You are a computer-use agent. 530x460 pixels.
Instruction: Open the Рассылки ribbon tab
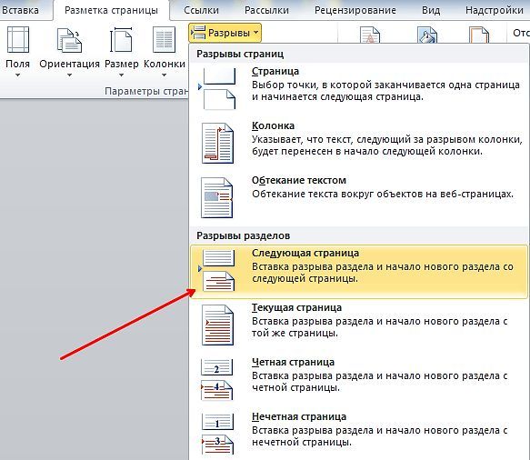266,10
